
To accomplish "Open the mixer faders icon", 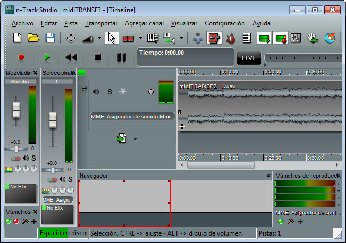I will tap(296, 38).
